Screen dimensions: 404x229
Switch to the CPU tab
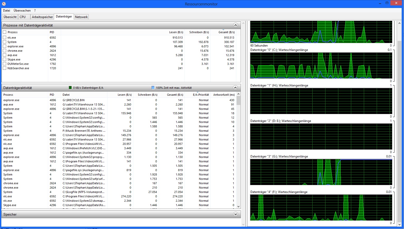[x=24, y=17]
